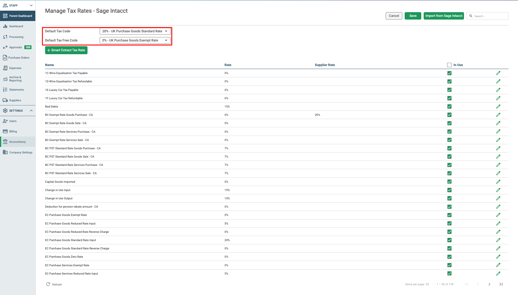Toggle In Use for BC Exempt Rate Goods Sale - CA

point(449,123)
